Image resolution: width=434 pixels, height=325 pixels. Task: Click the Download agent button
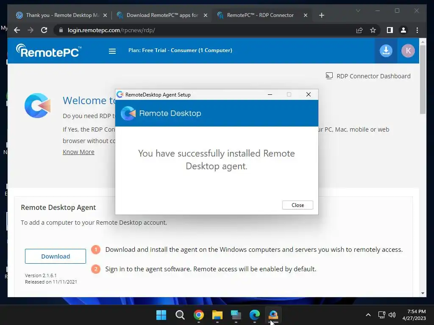56,256
